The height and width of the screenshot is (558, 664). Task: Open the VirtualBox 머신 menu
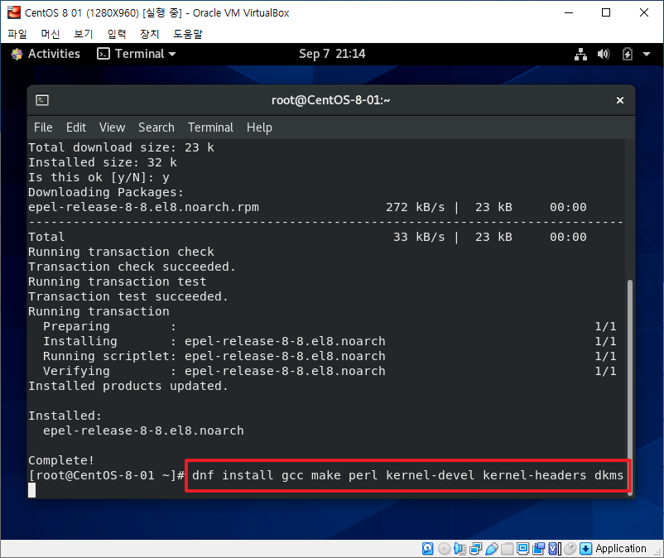(51, 34)
